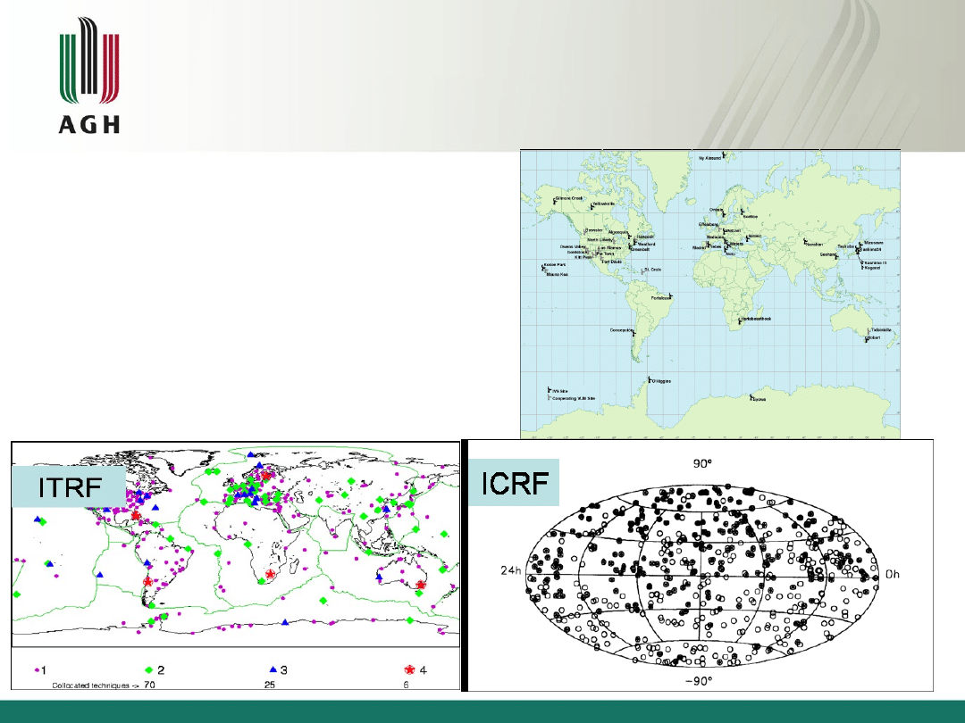This screenshot has width=965, height=723.
Task: Click the blue triangle legend marker 3
Action: click(273, 669)
